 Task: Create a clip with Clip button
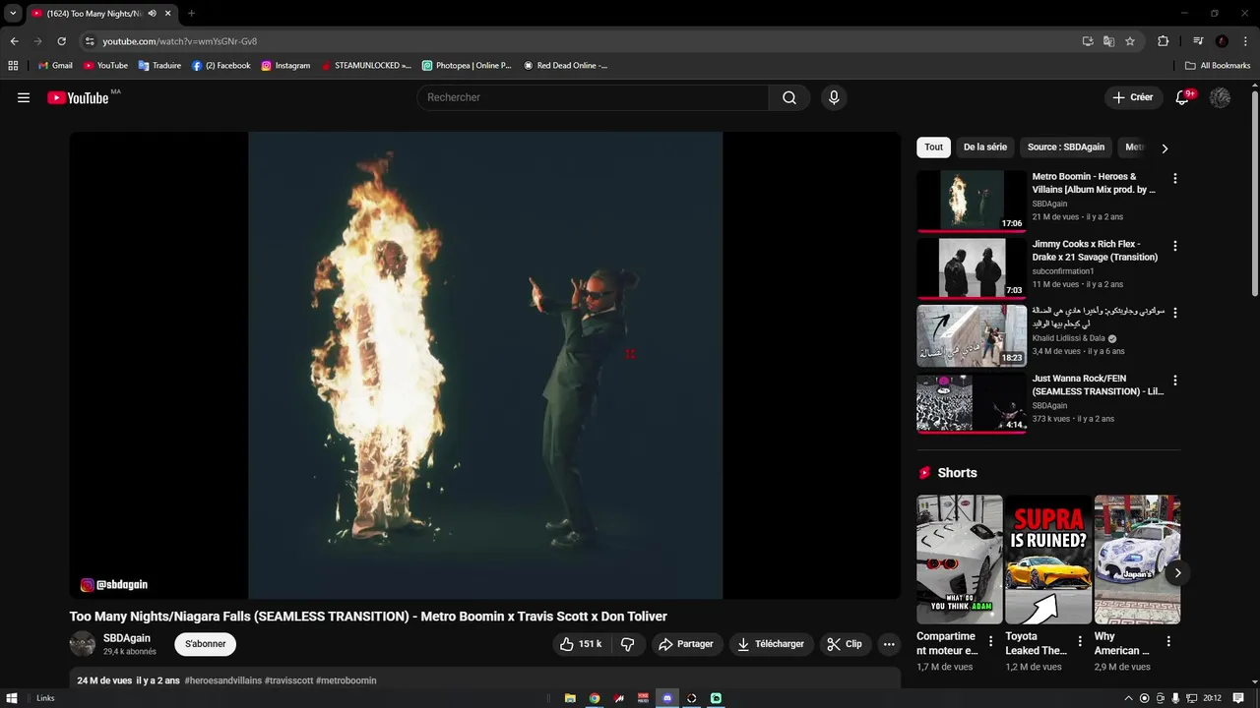click(845, 644)
